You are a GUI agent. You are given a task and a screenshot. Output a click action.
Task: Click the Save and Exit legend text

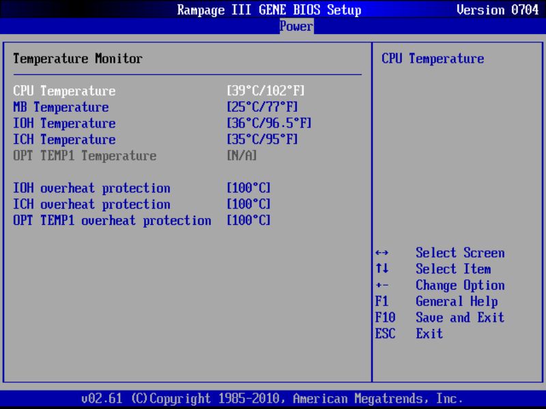460,318
